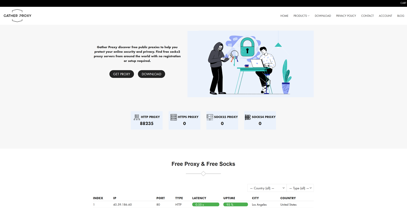Select HOME in the navigation bar

coord(284,16)
